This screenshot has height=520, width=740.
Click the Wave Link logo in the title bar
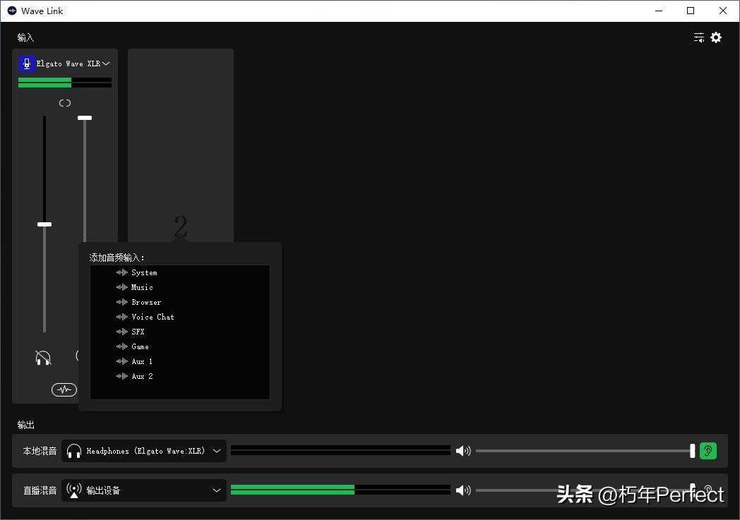tap(11, 11)
